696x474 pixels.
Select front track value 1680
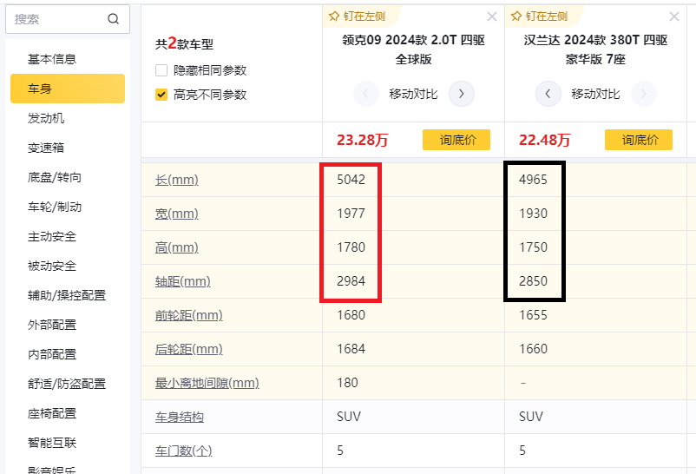[x=351, y=315]
